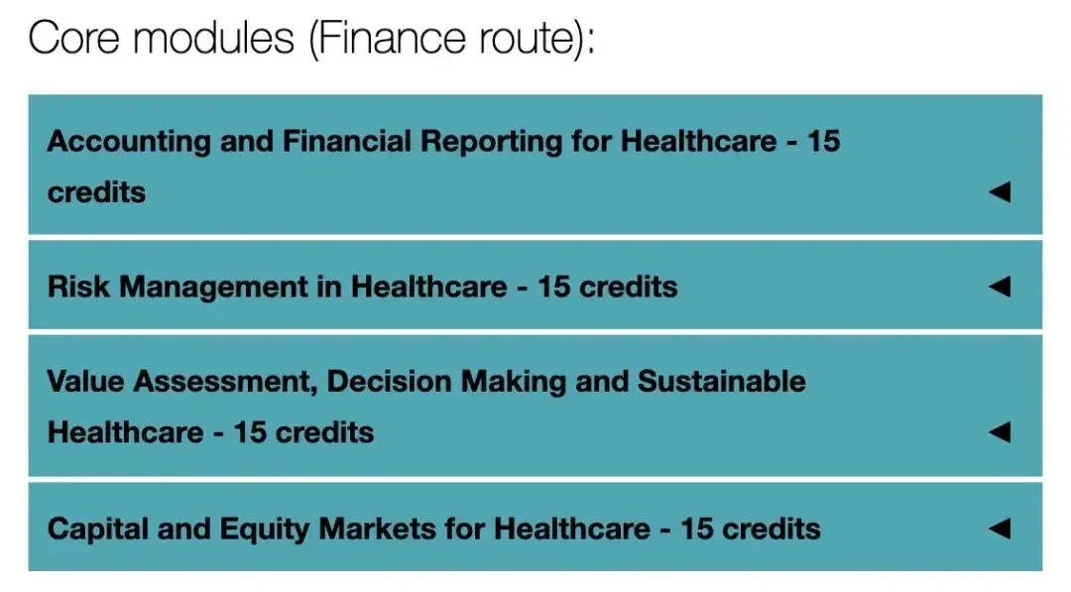Viewport: 1071px width, 592px height.
Task: Click the triangle icon beside Risk Management
Action: [1000, 287]
